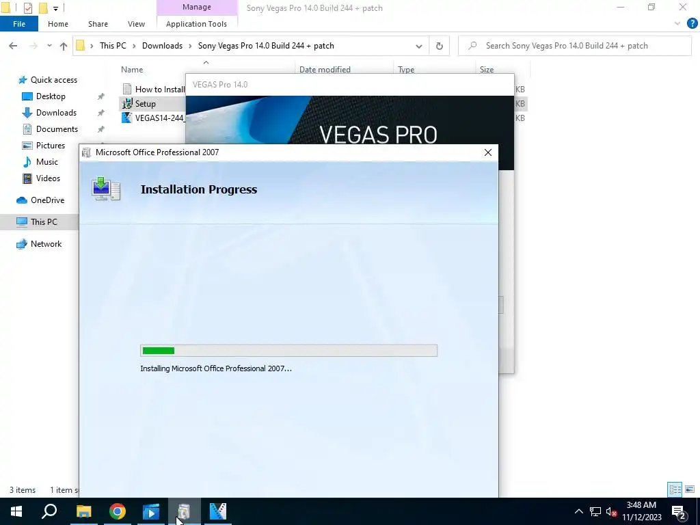Screen dimensions: 700x525
Task: Open Documents in the navigation pane
Action: click(57, 129)
